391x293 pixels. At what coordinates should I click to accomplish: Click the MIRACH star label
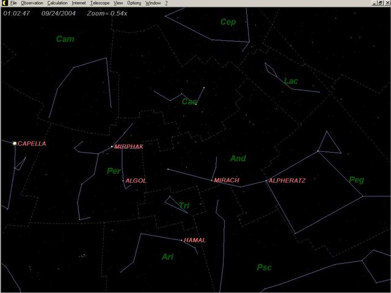[x=227, y=181]
